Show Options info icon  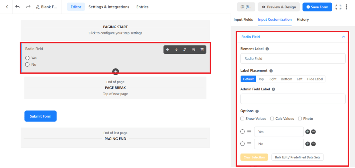pyautogui.click(x=257, y=111)
